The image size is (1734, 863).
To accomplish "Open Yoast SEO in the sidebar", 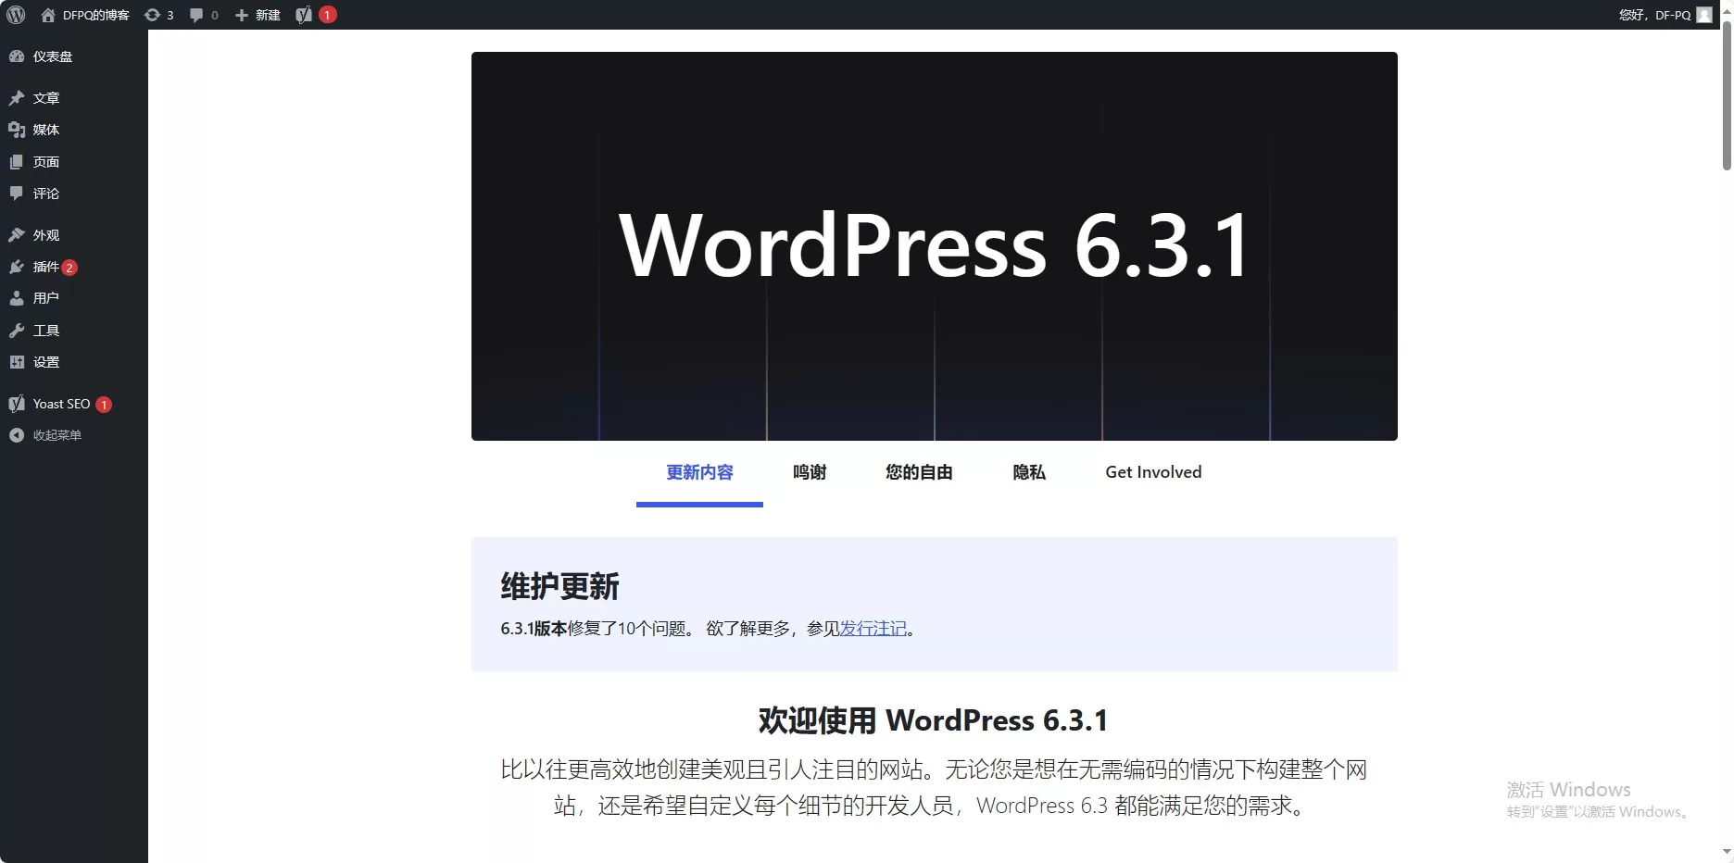I will [x=61, y=404].
